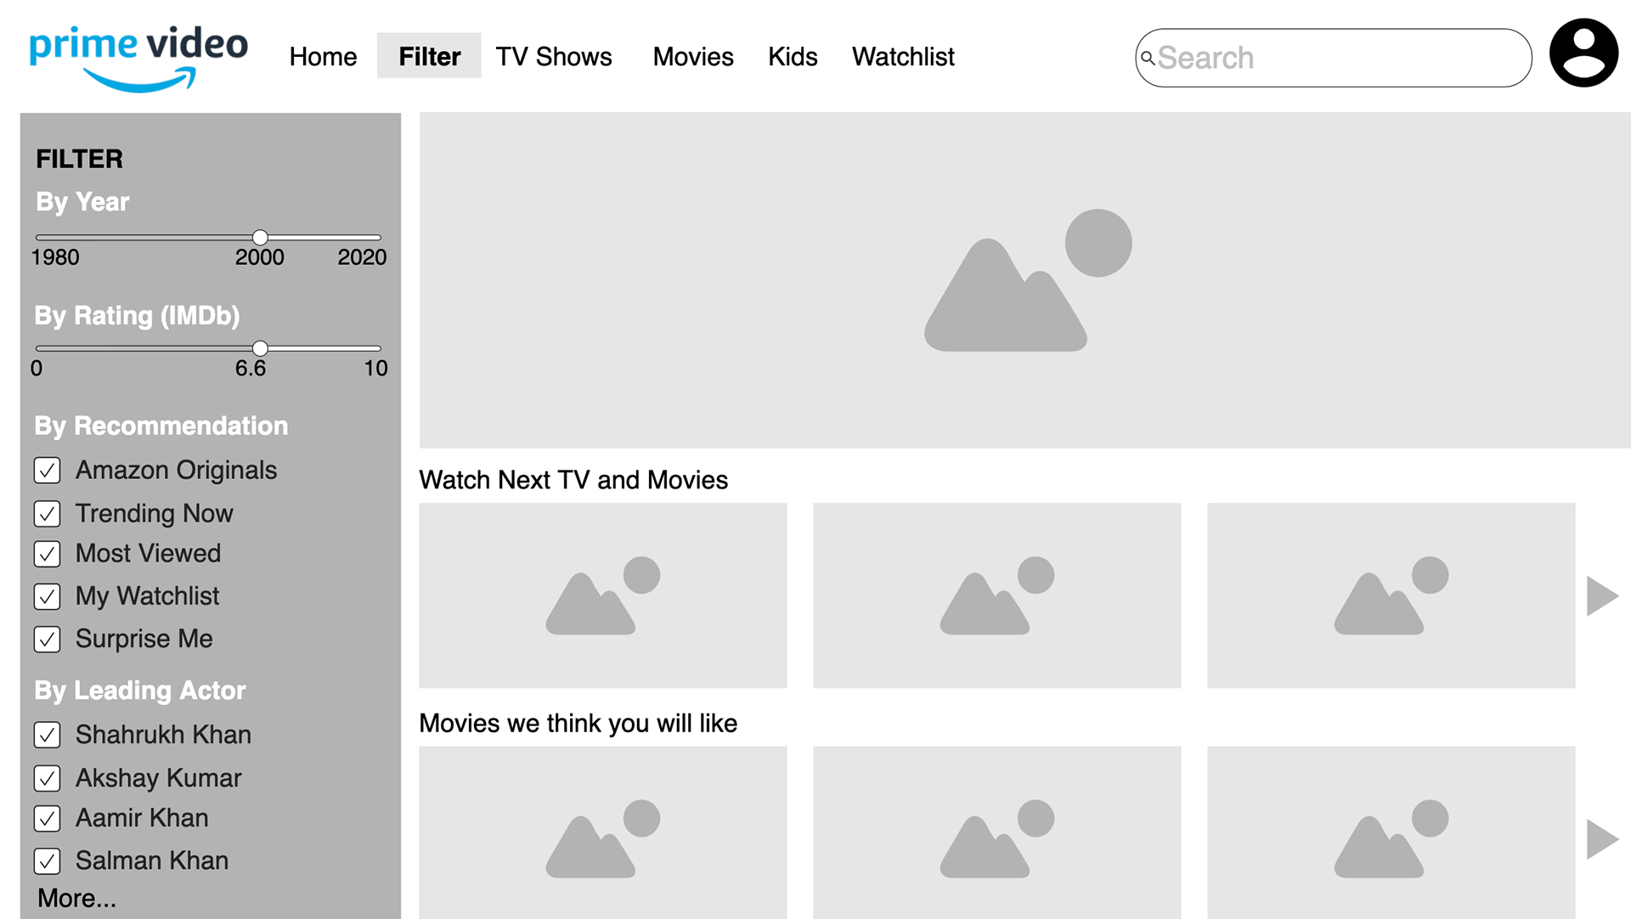Click the By Year slider handle
The width and height of the screenshot is (1631, 919).
click(x=261, y=237)
